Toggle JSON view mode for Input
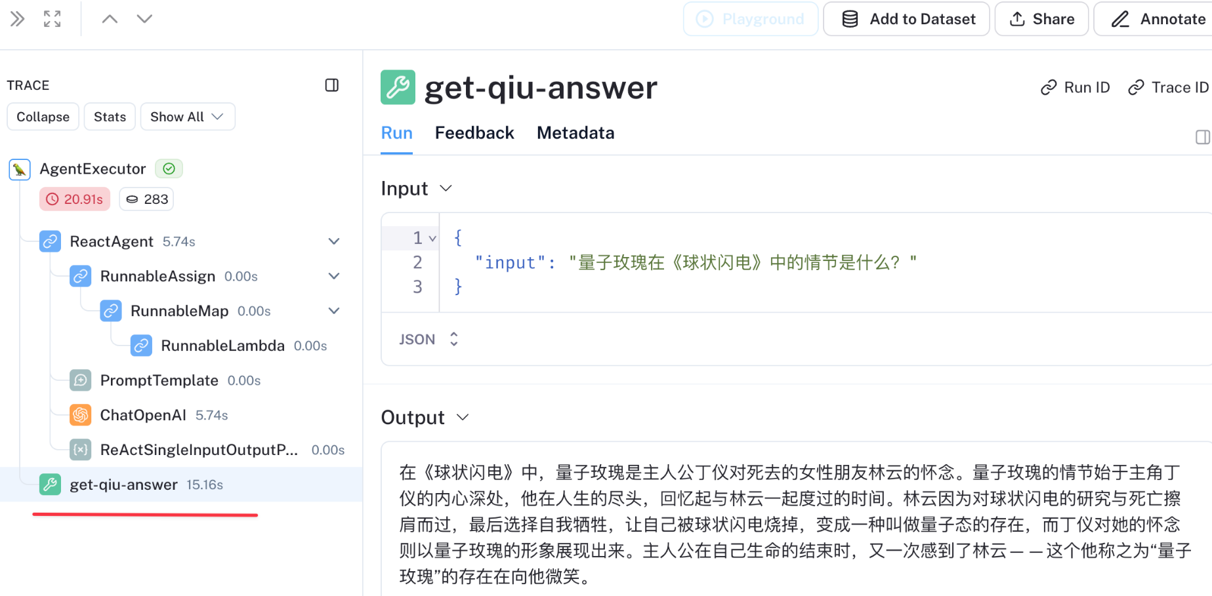Viewport: 1212px width, 596px height. [x=430, y=339]
